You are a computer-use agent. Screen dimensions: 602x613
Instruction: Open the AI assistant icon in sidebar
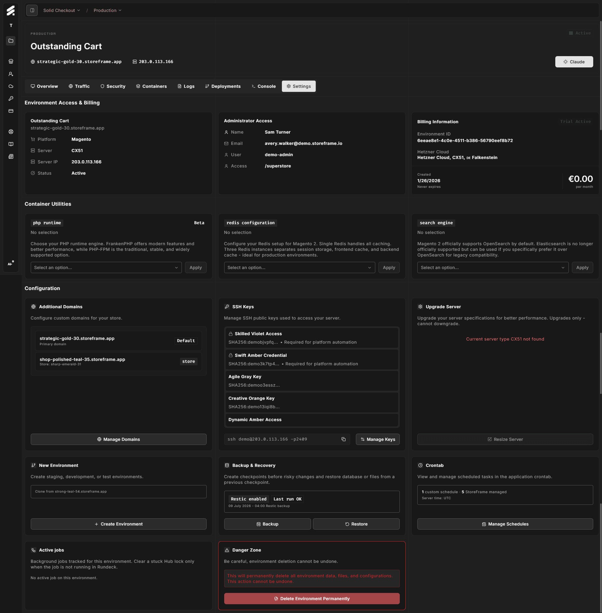point(11,264)
